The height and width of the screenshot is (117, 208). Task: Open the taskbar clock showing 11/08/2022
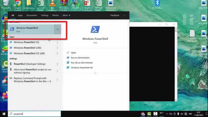click(199, 114)
